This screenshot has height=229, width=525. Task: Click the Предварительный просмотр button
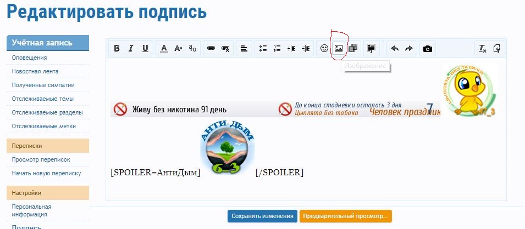(x=346, y=216)
